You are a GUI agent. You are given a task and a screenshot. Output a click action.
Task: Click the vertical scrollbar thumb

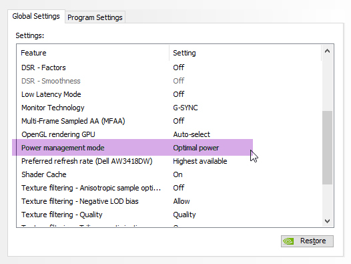tap(327, 148)
